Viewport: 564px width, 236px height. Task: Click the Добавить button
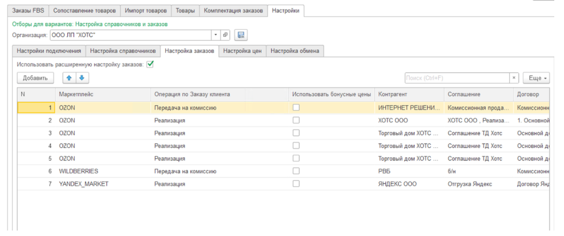click(x=35, y=78)
